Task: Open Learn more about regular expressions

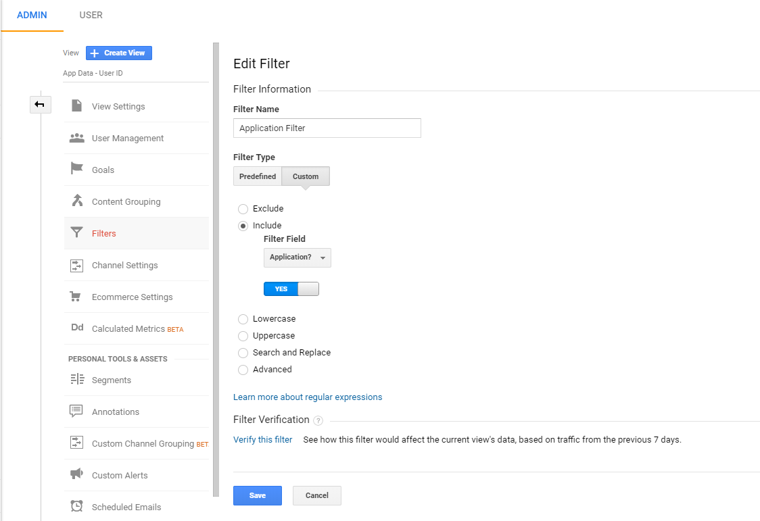Action: point(308,397)
